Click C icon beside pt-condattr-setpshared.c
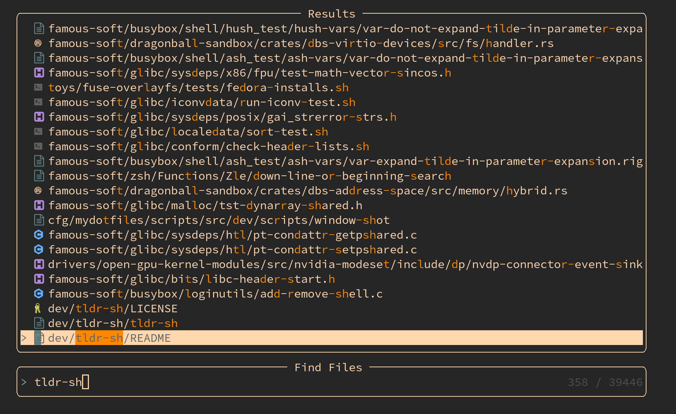676x414 pixels. click(39, 249)
